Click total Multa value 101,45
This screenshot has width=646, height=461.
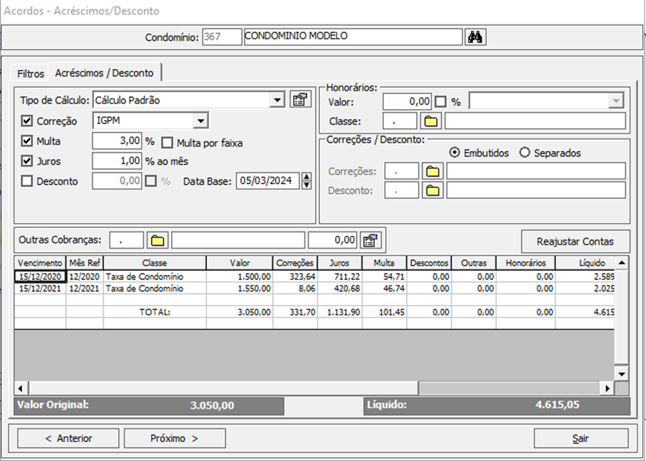384,312
